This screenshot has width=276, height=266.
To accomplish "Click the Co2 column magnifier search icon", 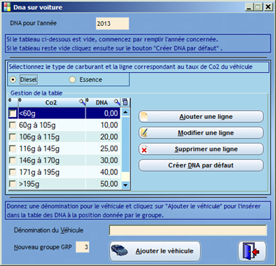I will point(82,102).
